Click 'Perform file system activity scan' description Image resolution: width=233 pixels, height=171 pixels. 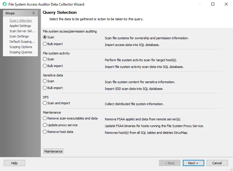pyautogui.click(x=141, y=60)
